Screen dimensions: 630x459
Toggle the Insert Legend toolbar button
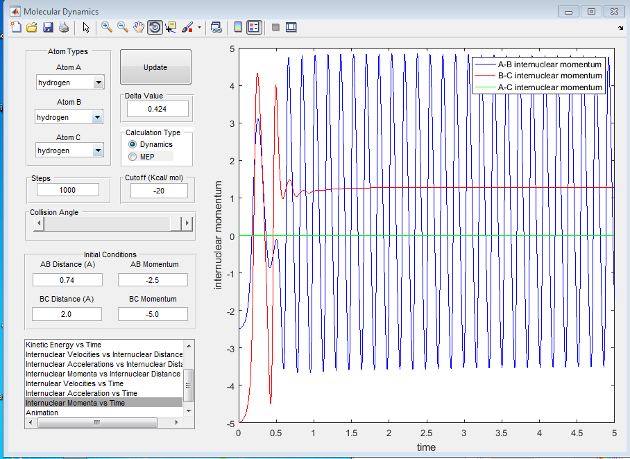pos(253,28)
